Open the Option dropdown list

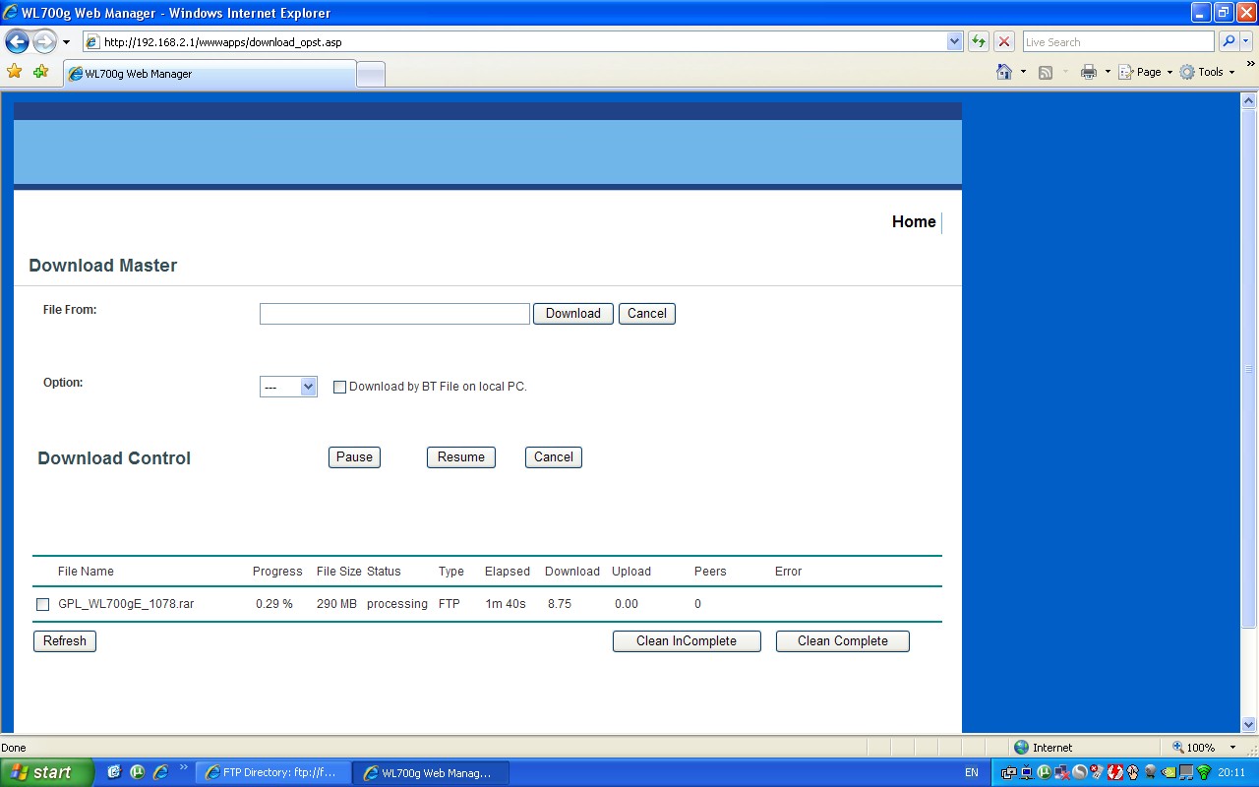[x=288, y=388]
